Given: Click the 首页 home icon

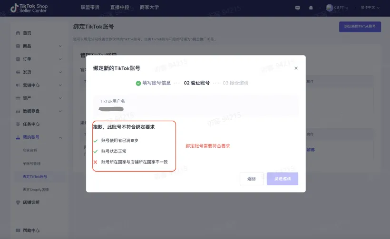Looking at the screenshot, I should [18, 33].
